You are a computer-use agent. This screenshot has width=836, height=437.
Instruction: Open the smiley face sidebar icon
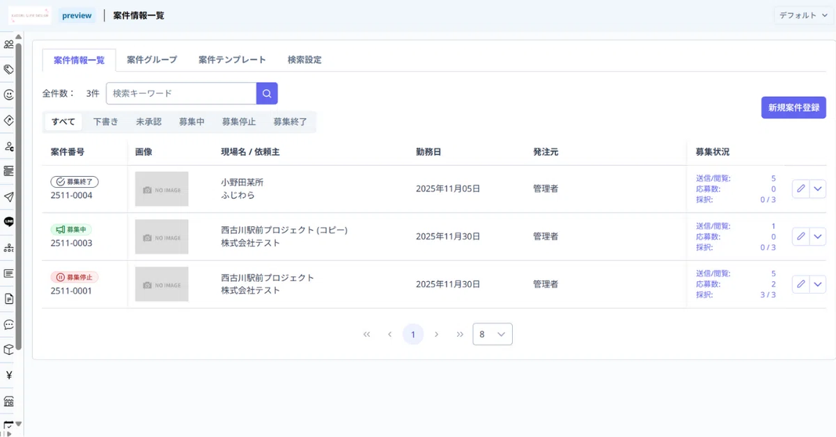[9, 95]
